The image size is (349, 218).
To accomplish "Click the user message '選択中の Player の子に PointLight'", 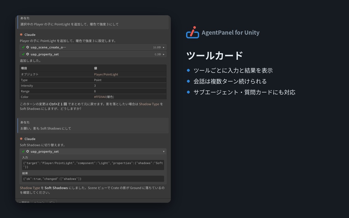I will coord(70,24).
